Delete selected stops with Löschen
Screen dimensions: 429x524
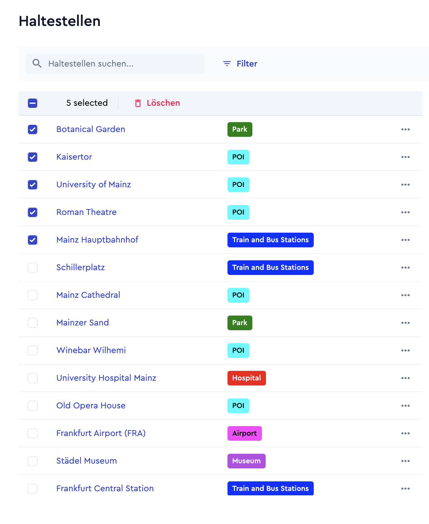point(157,103)
